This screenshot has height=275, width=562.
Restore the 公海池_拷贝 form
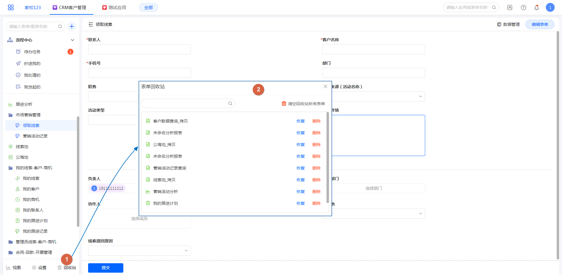[300, 145]
